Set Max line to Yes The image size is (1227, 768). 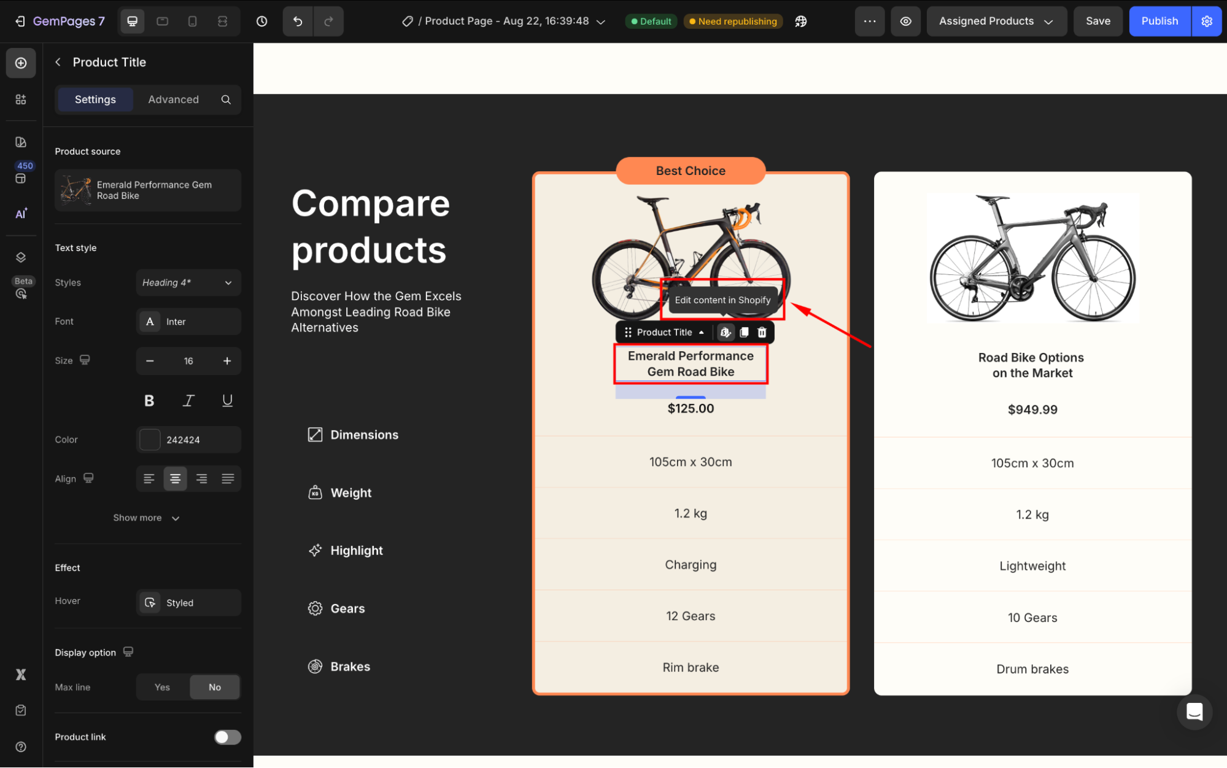162,687
